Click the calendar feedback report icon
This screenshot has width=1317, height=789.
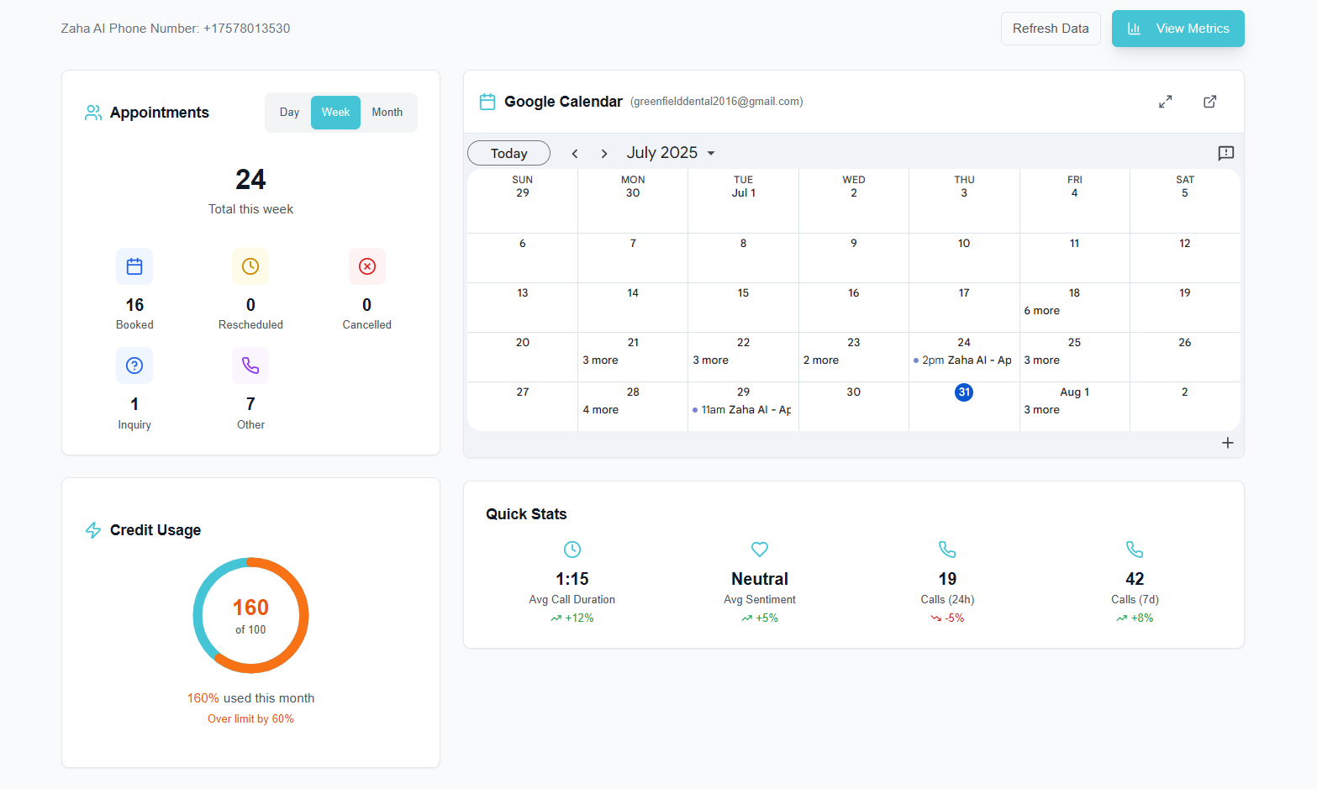[1225, 153]
